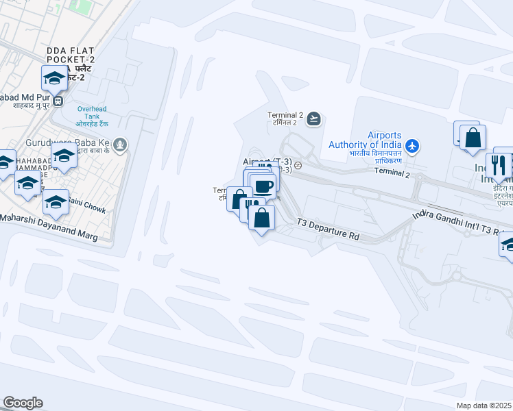Click the Airports Authority of India plane icon

click(x=412, y=146)
